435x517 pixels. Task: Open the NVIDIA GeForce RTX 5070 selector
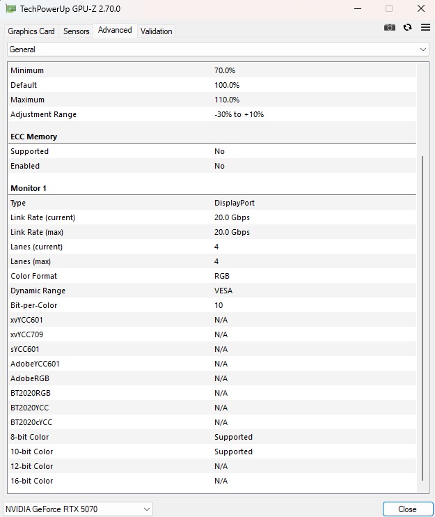[x=78, y=509]
